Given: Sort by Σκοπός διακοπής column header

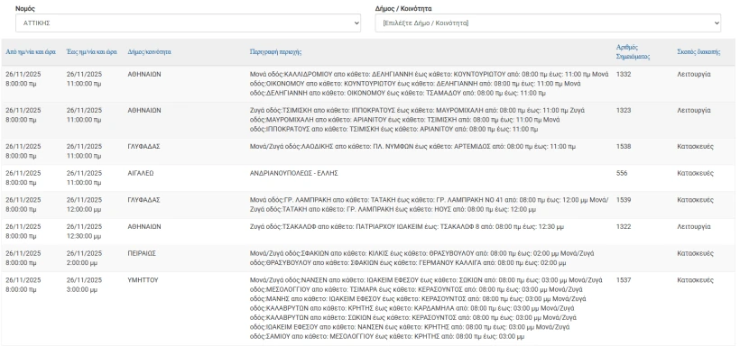Looking at the screenshot, I should coord(698,52).
